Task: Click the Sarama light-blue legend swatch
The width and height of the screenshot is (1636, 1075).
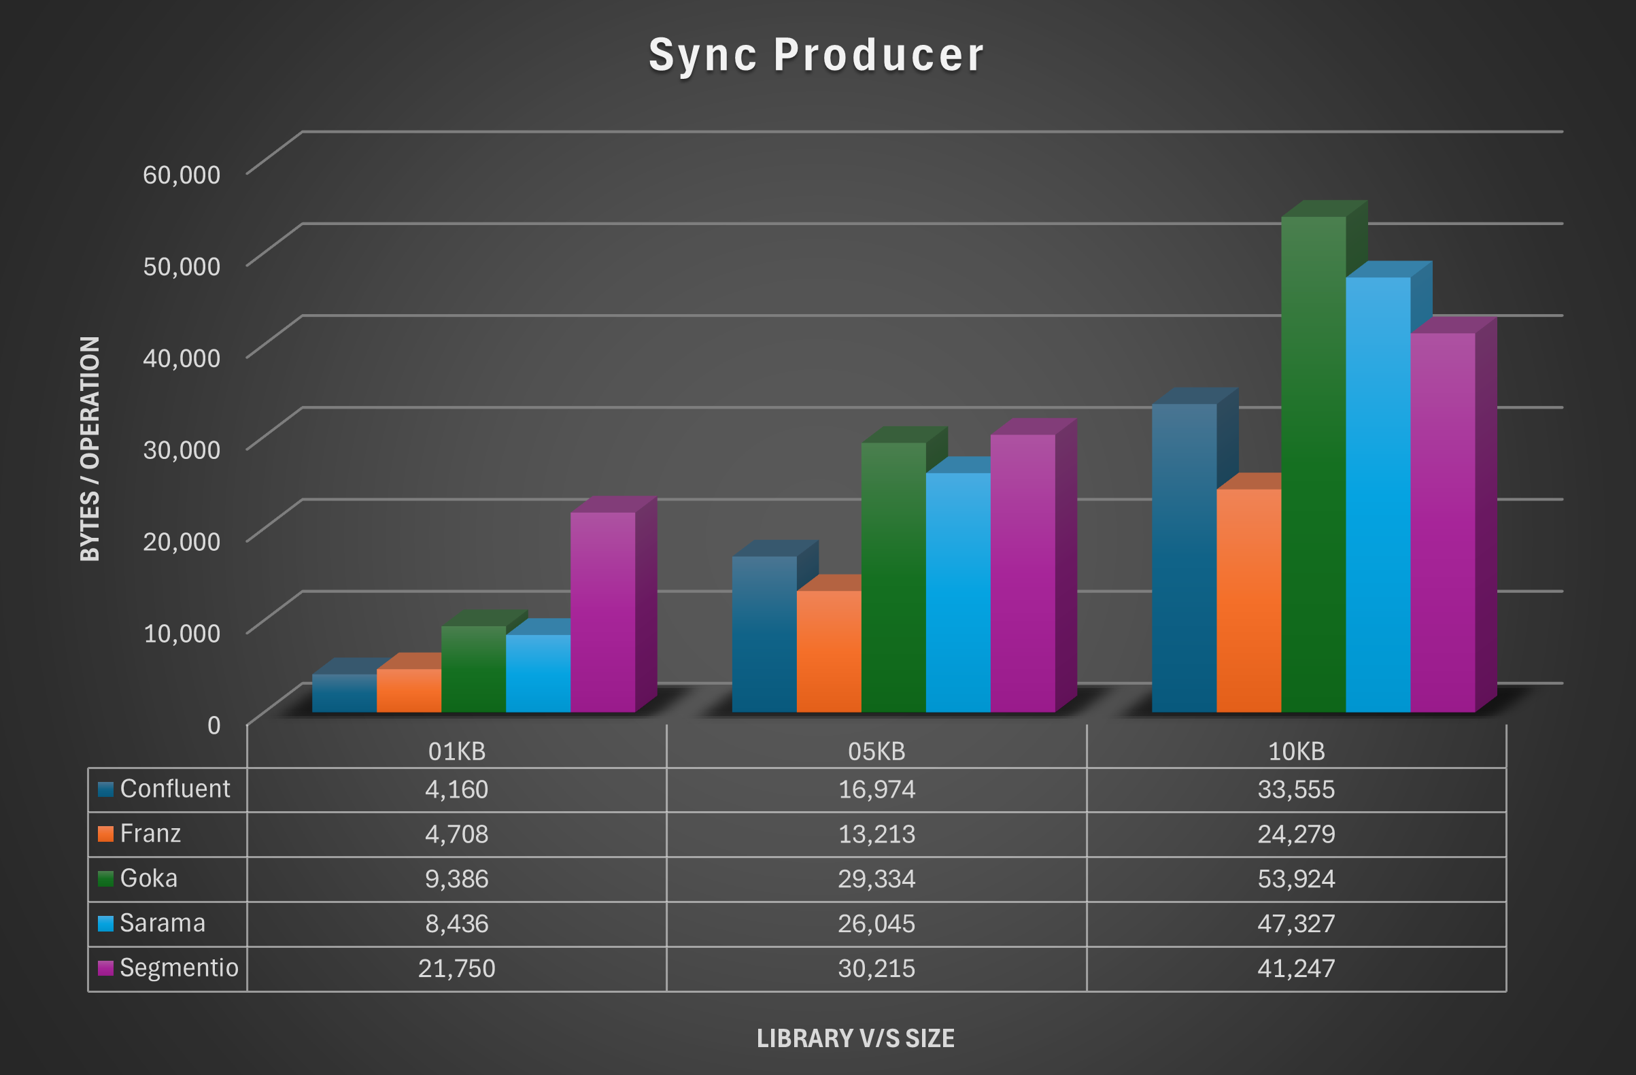Action: (105, 923)
